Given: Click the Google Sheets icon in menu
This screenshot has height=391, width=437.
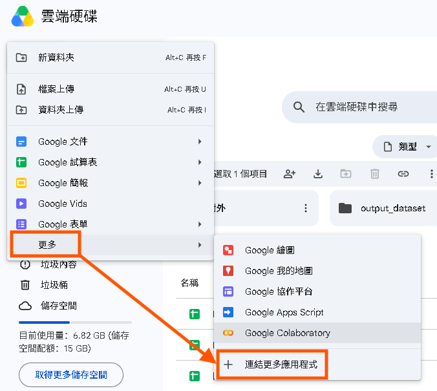Looking at the screenshot, I should 21,162.
